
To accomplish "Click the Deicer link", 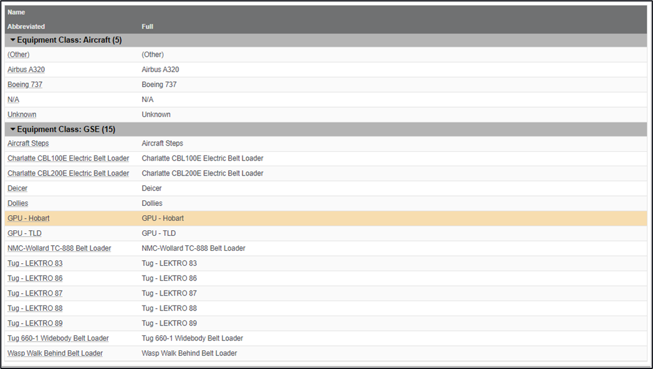I will pyautogui.click(x=17, y=189).
